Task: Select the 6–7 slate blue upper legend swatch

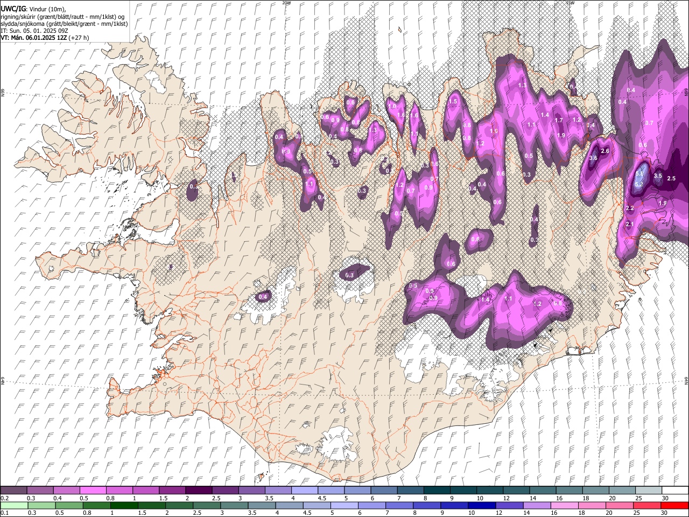Action: pos(384,490)
